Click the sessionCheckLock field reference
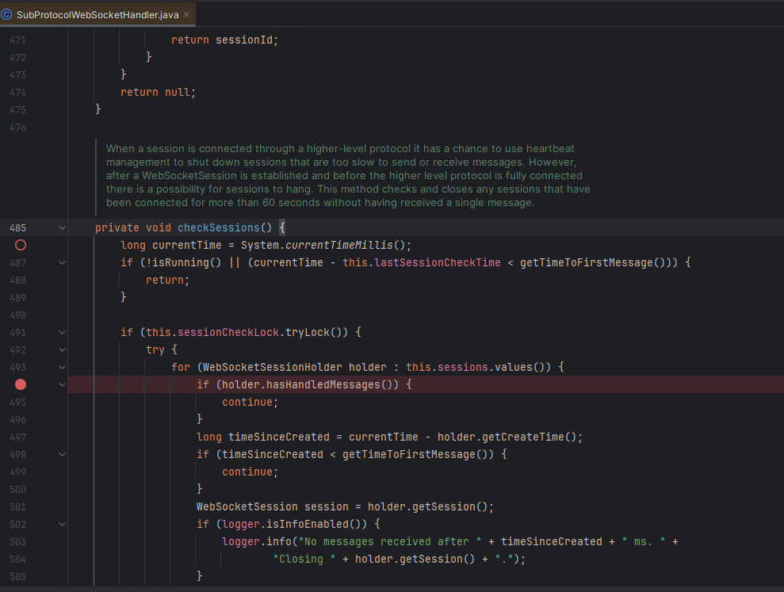 point(228,332)
